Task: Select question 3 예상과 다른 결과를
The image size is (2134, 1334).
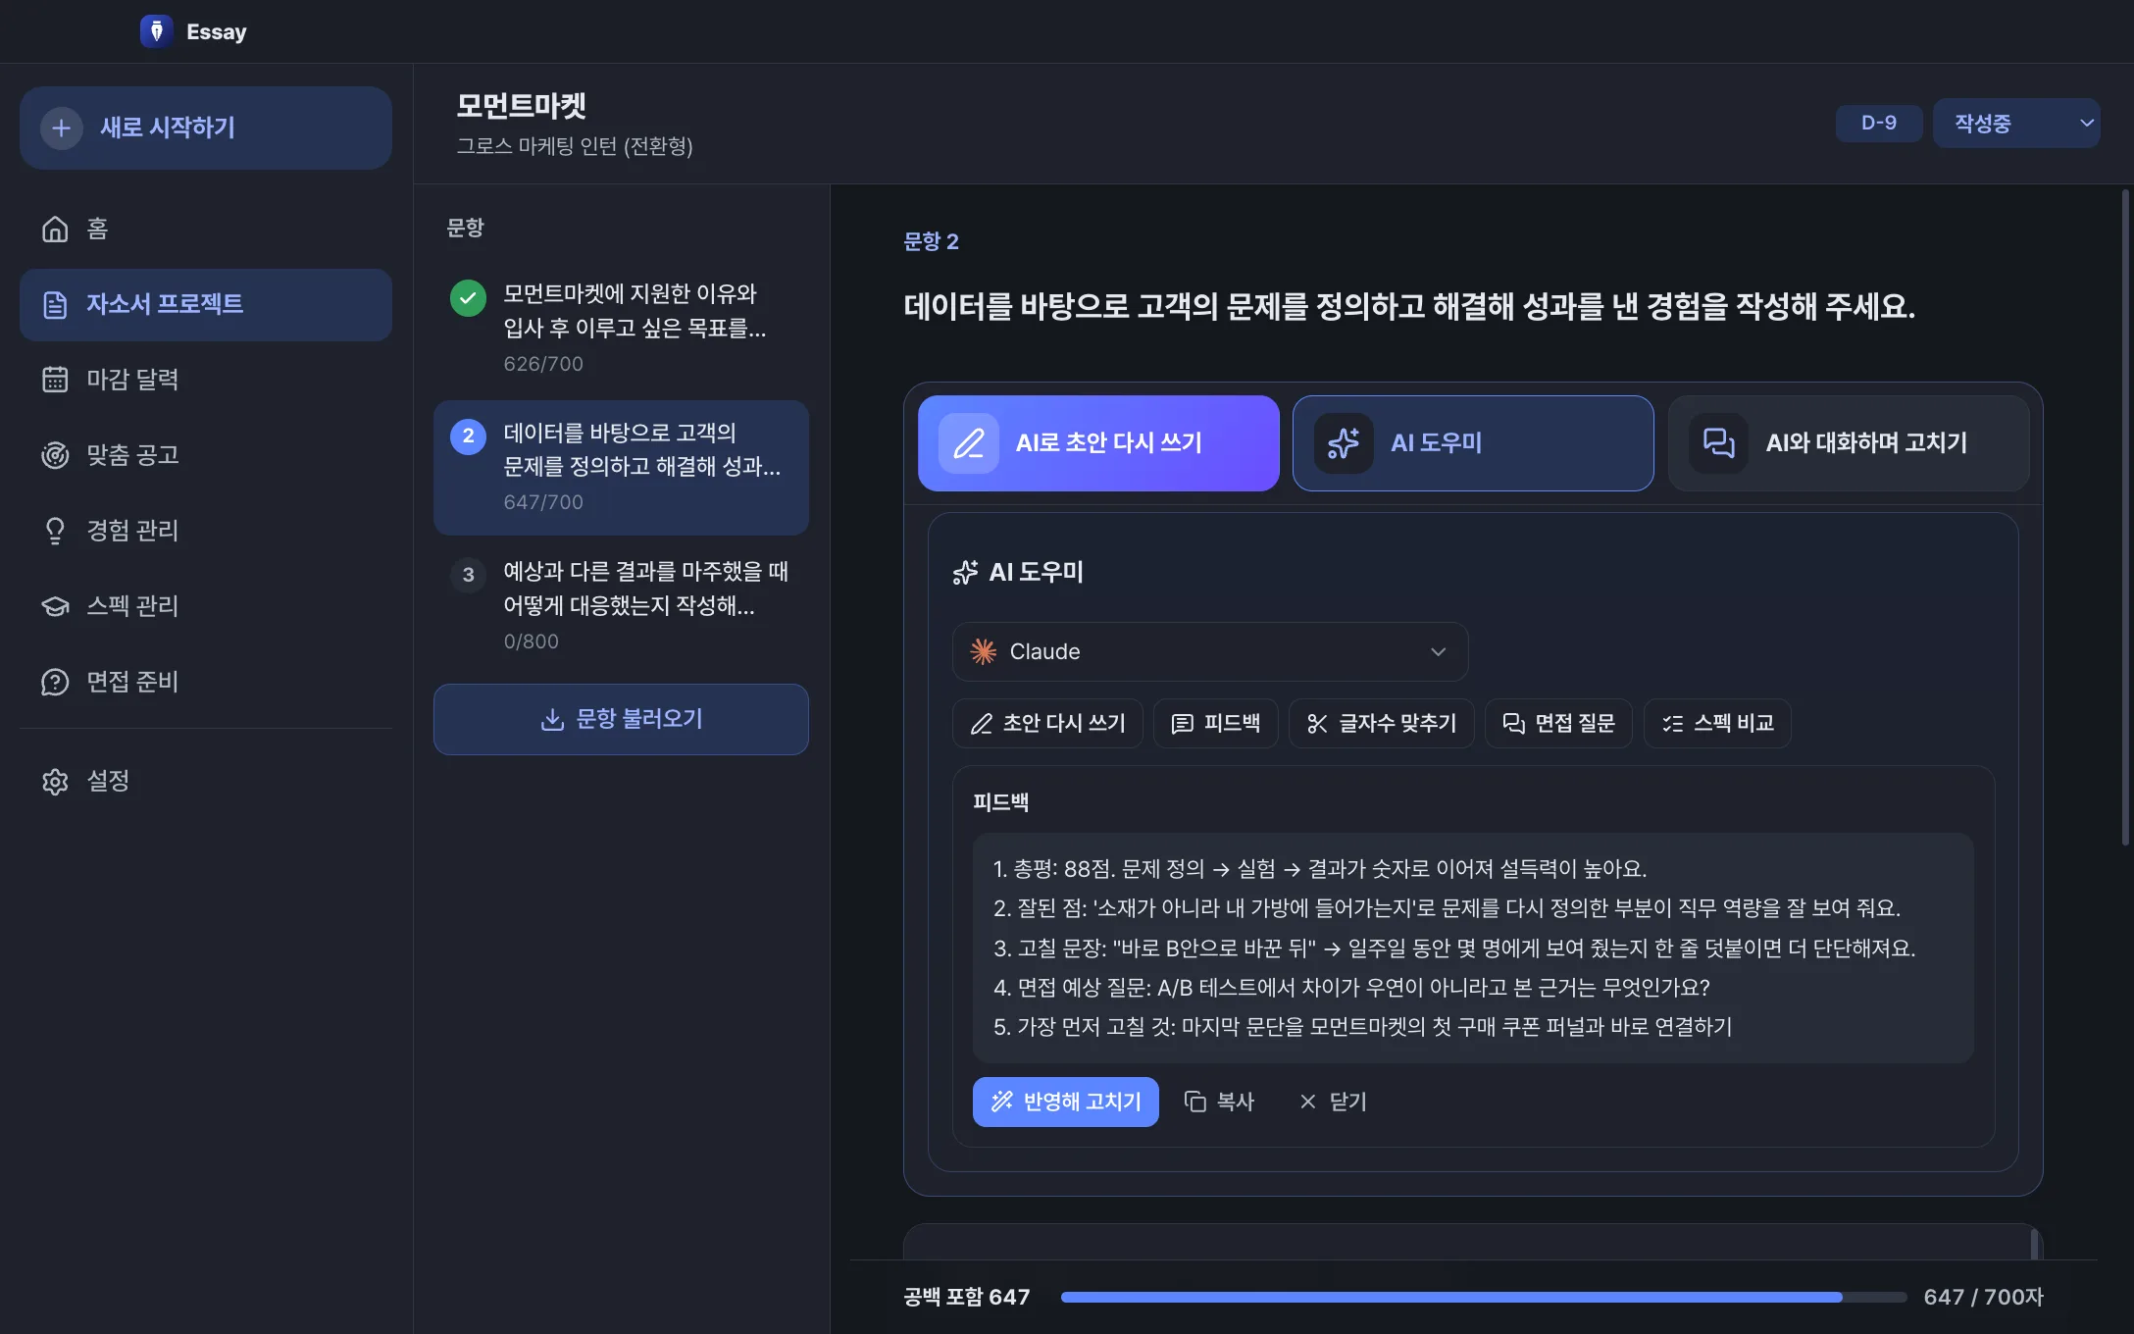Action: pyautogui.click(x=621, y=605)
